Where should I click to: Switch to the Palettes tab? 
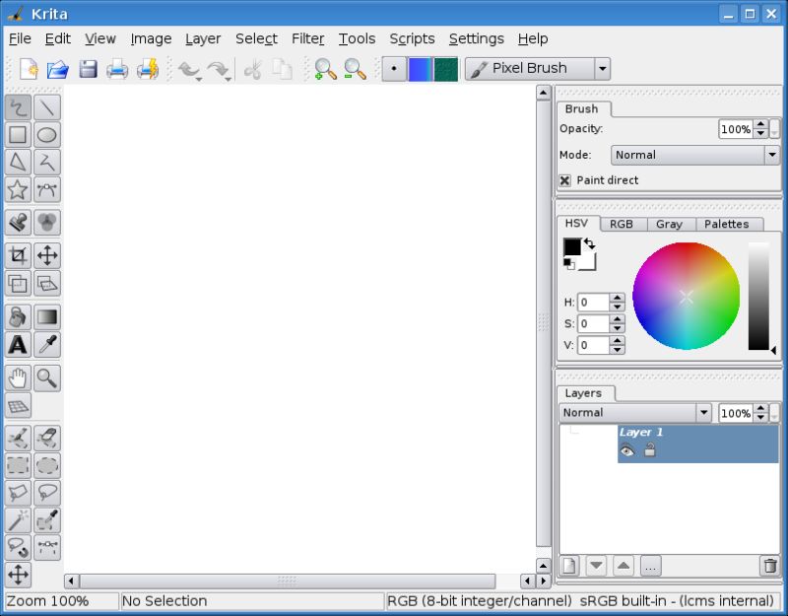[x=727, y=224]
